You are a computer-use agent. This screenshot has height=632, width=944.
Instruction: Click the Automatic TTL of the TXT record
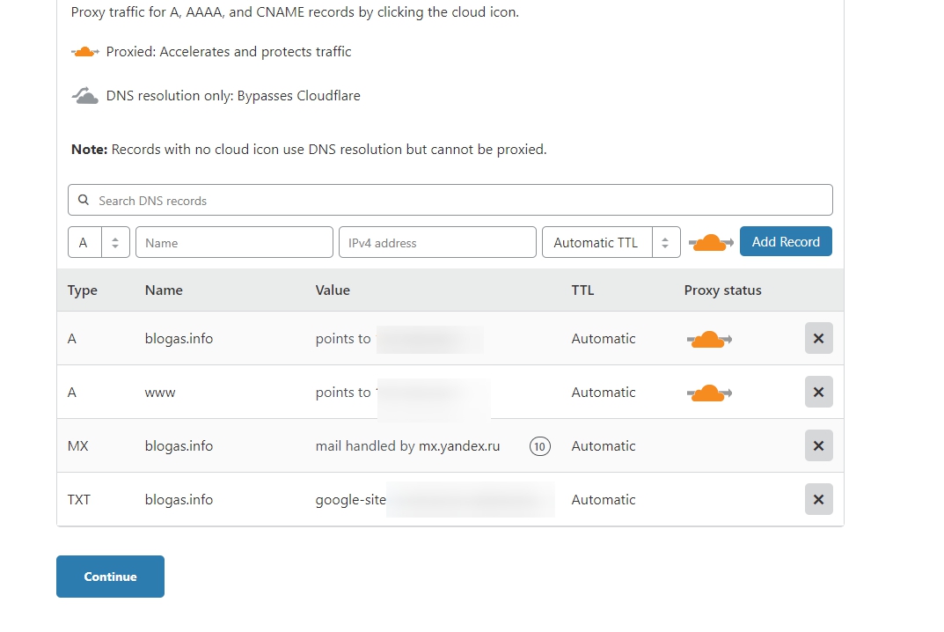tap(604, 500)
